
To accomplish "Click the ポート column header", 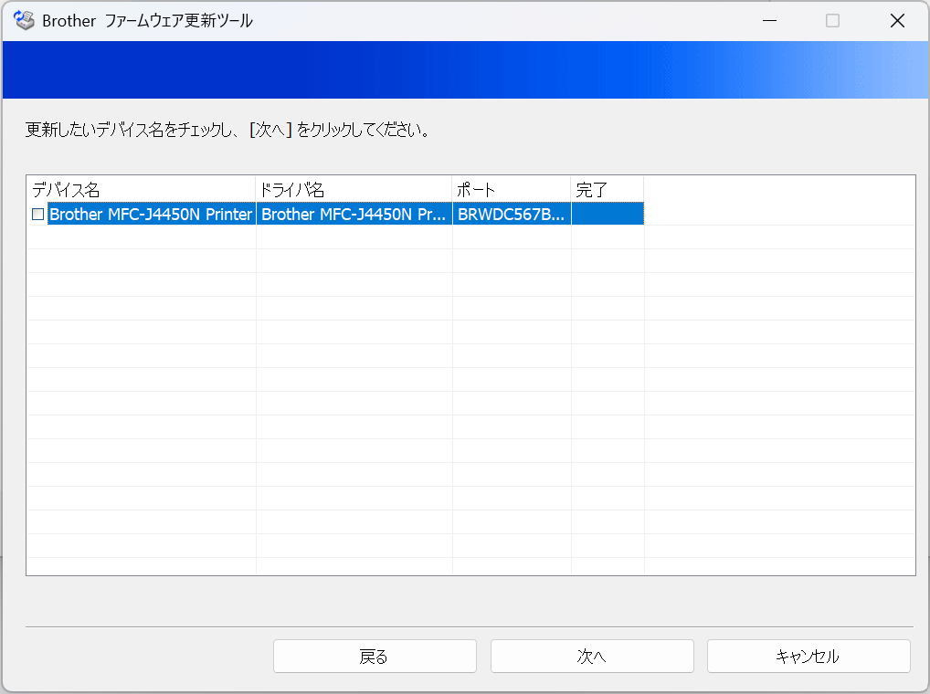I will point(512,190).
